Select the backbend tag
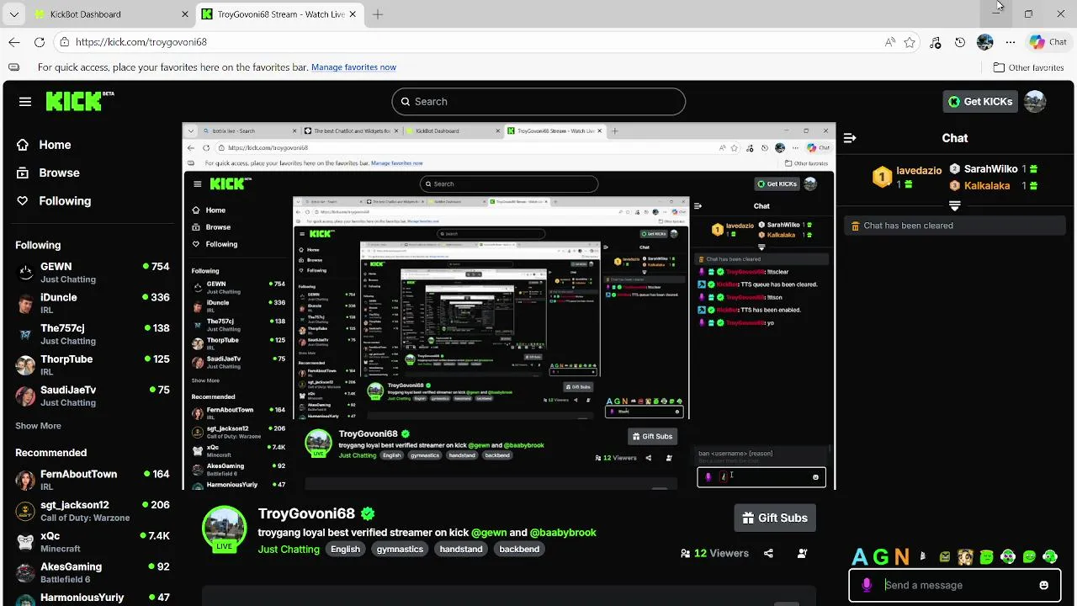 tap(519, 549)
